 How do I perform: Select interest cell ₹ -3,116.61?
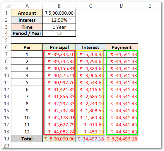[x=90, y=89]
